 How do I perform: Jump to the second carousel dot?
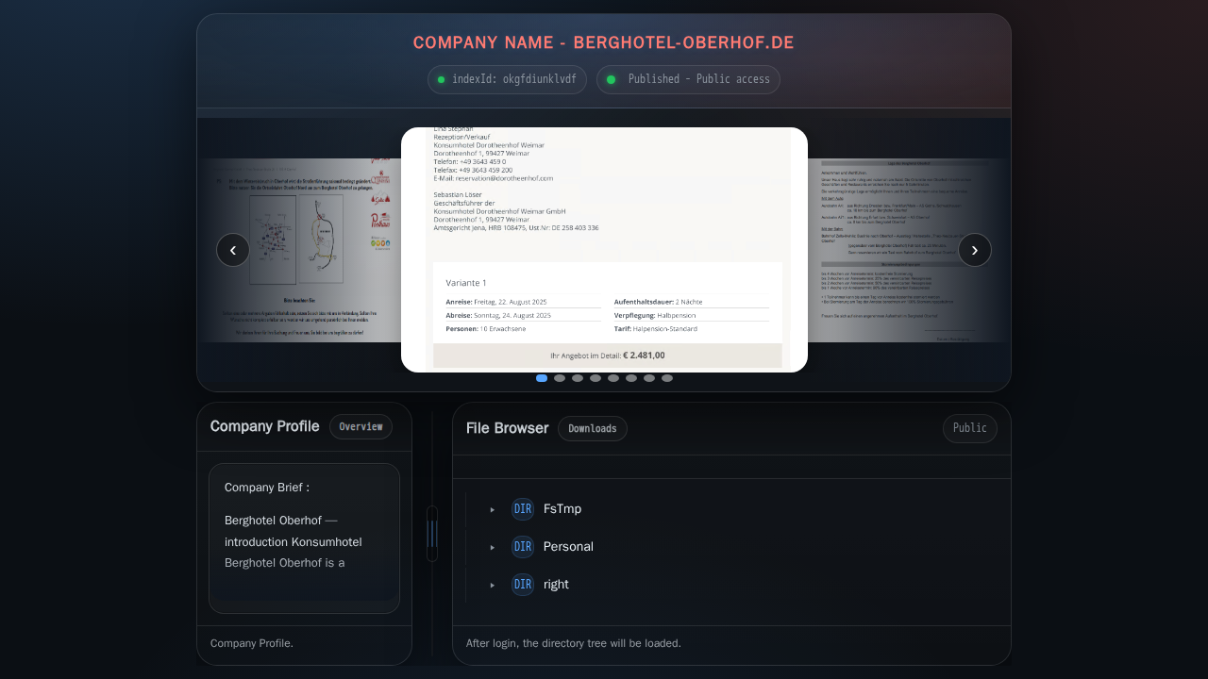click(x=560, y=378)
